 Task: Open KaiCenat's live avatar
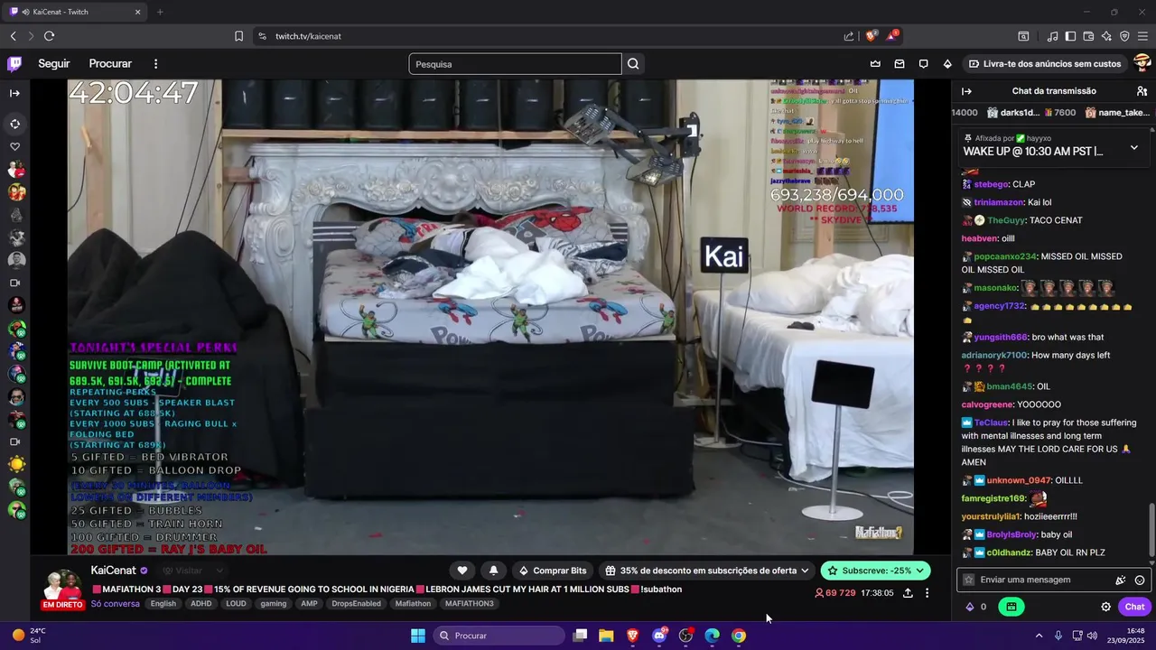tap(62, 586)
